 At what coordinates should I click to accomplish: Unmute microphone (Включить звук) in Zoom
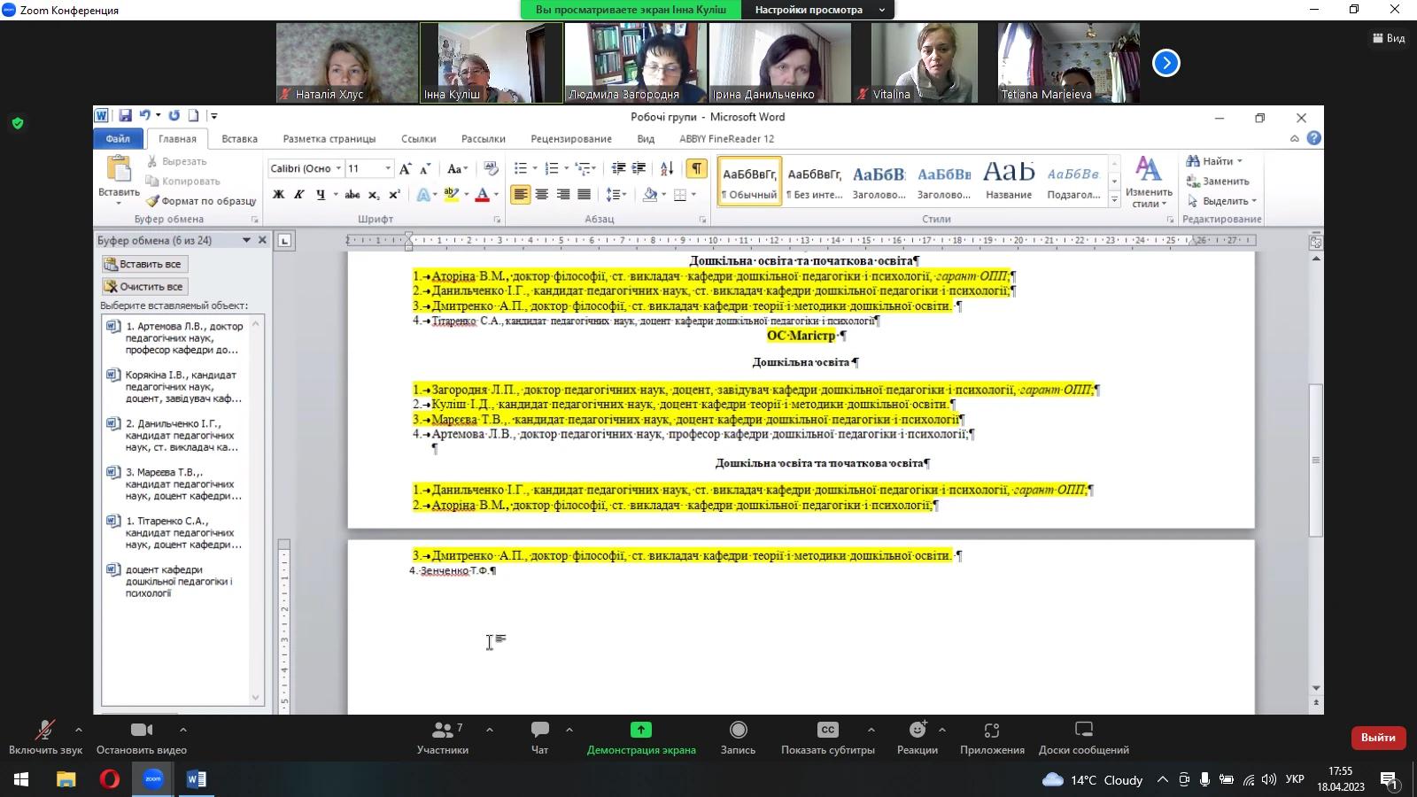[45, 738]
